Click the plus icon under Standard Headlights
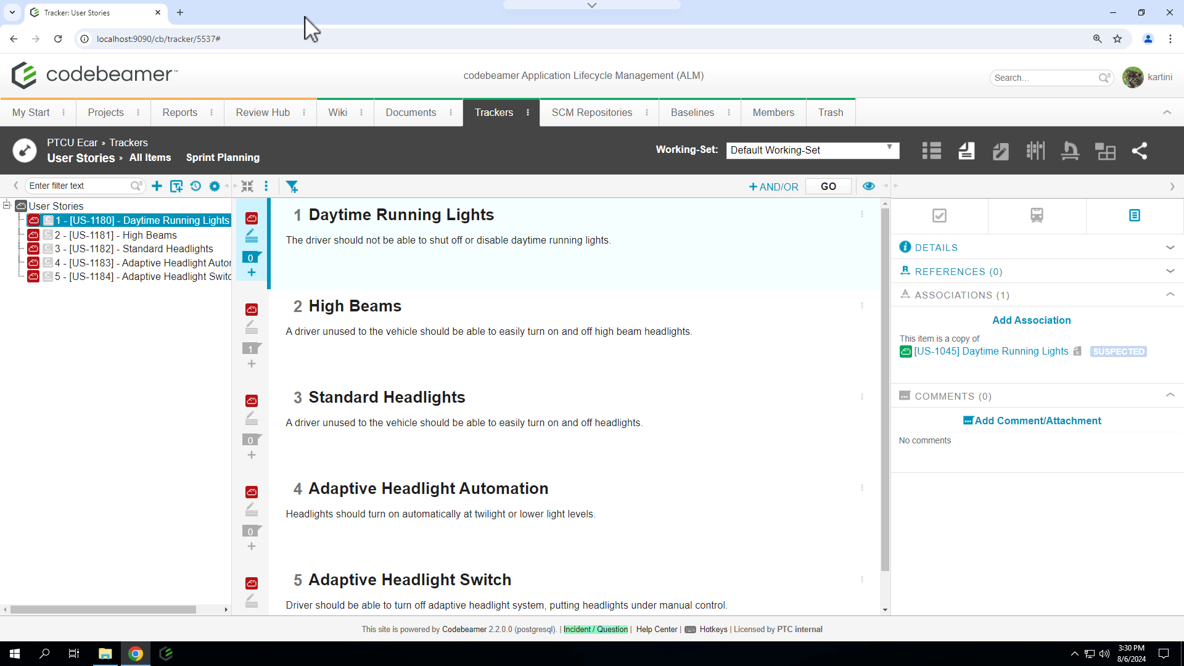This screenshot has width=1184, height=666. 252,455
